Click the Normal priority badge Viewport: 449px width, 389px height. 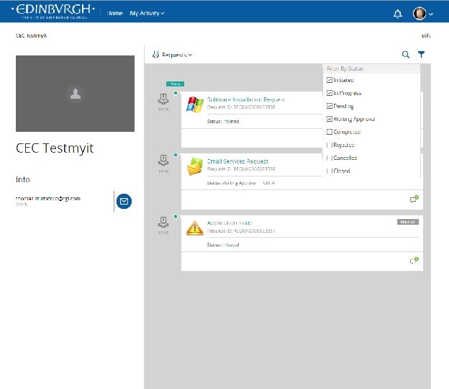tap(408, 222)
